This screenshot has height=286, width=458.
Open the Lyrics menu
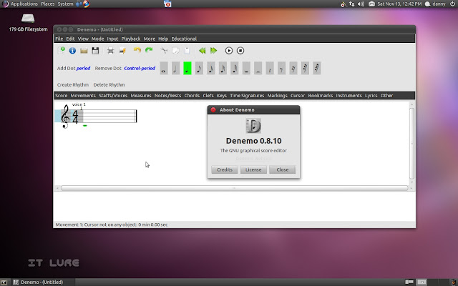point(371,96)
